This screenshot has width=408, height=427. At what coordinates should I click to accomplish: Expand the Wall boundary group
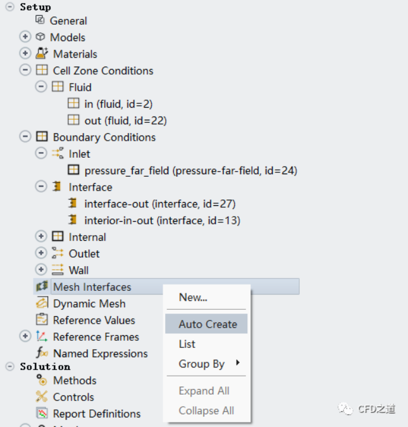pos(41,270)
